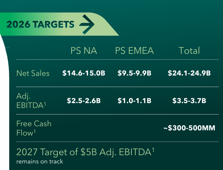Click the Total column header

coord(189,51)
